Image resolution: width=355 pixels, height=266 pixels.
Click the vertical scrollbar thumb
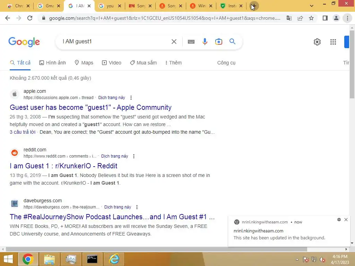pyautogui.click(x=352, y=64)
